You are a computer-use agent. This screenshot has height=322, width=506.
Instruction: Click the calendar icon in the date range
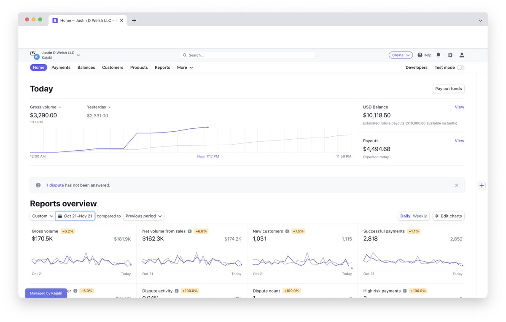click(x=59, y=216)
